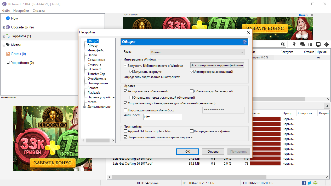
Task: Expand the Дополнительно tree node
Action: click(x=85, y=107)
